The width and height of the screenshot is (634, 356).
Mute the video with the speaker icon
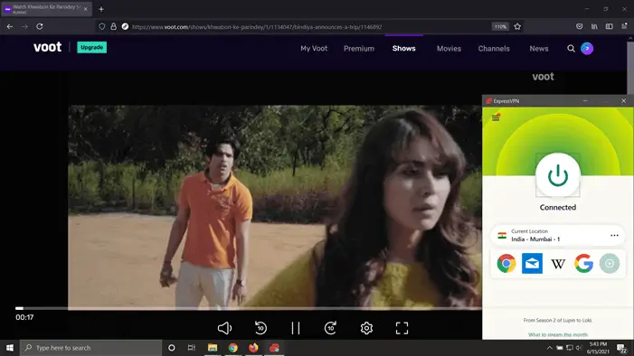(x=224, y=328)
